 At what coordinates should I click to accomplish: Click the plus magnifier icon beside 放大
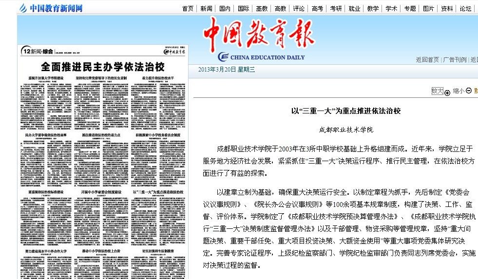point(447,93)
